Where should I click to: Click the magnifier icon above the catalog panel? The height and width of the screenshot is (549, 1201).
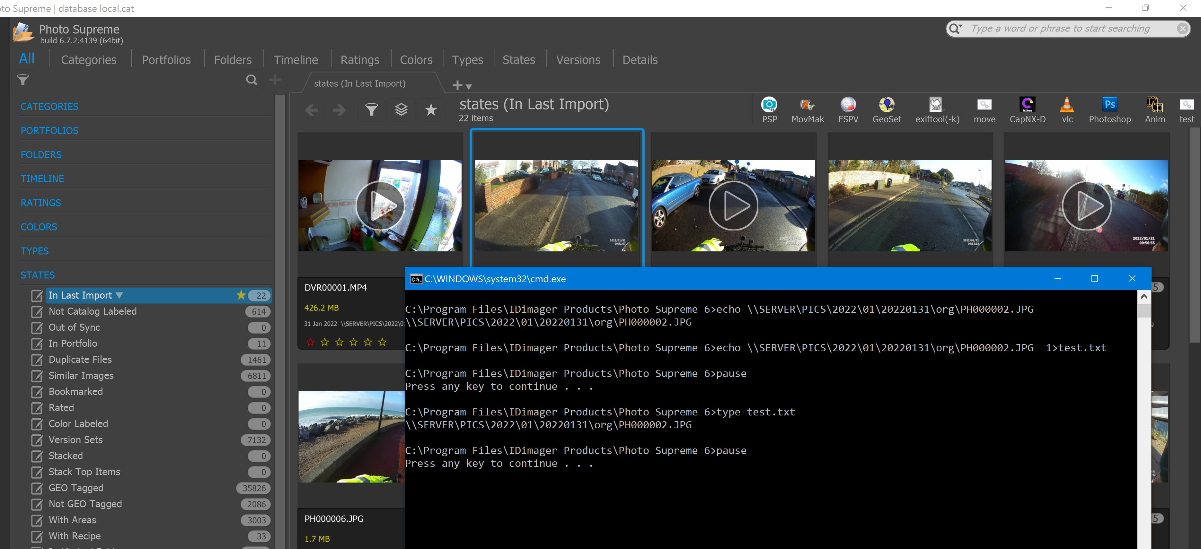(x=252, y=80)
